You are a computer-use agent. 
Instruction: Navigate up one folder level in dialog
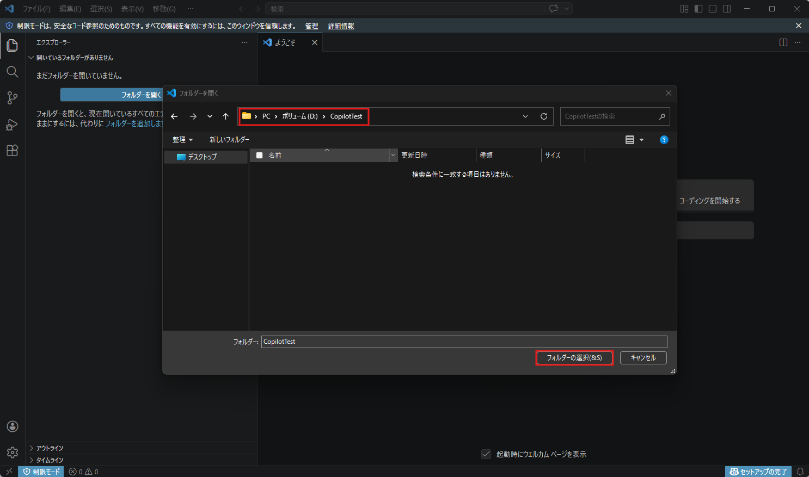225,116
